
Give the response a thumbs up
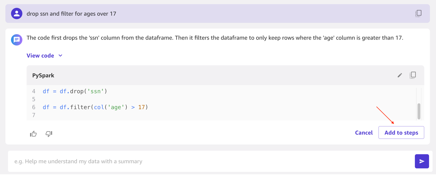(x=33, y=134)
